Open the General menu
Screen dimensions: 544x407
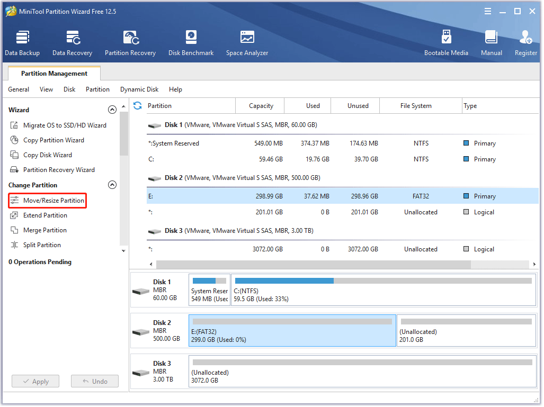click(x=19, y=89)
